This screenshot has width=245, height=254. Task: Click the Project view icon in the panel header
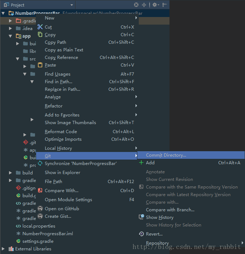6,5
